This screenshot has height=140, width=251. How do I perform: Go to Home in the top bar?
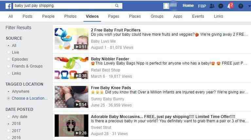point(188,6)
